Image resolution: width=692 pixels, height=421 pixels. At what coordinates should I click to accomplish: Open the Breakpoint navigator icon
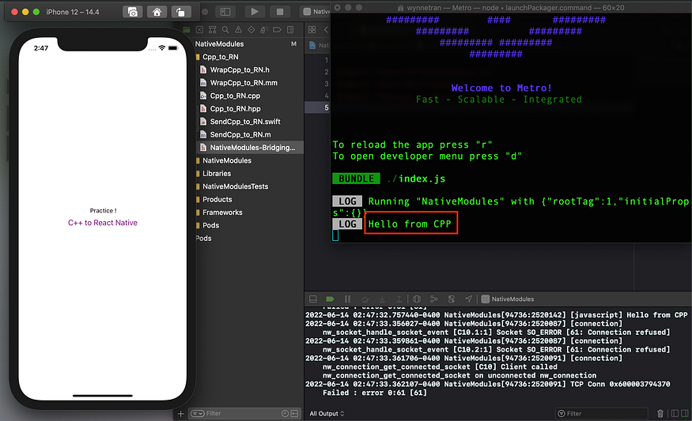[277, 29]
